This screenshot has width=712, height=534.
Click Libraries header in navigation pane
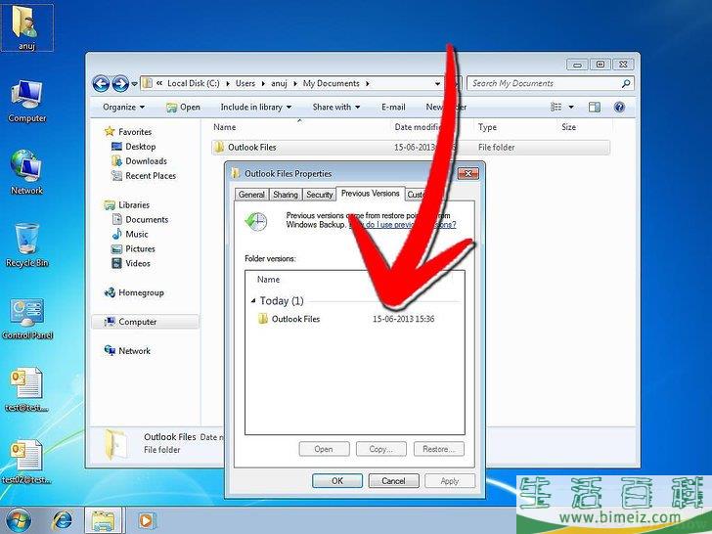(x=127, y=204)
